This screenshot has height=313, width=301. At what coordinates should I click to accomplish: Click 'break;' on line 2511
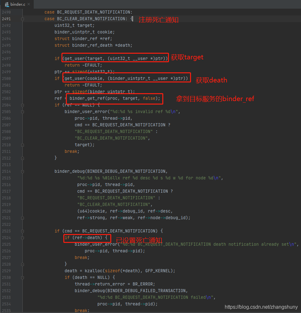click(x=72, y=151)
